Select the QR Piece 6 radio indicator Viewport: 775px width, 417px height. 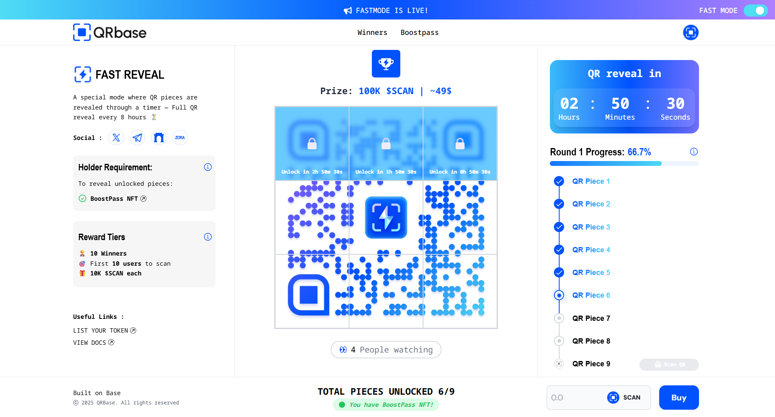559,295
